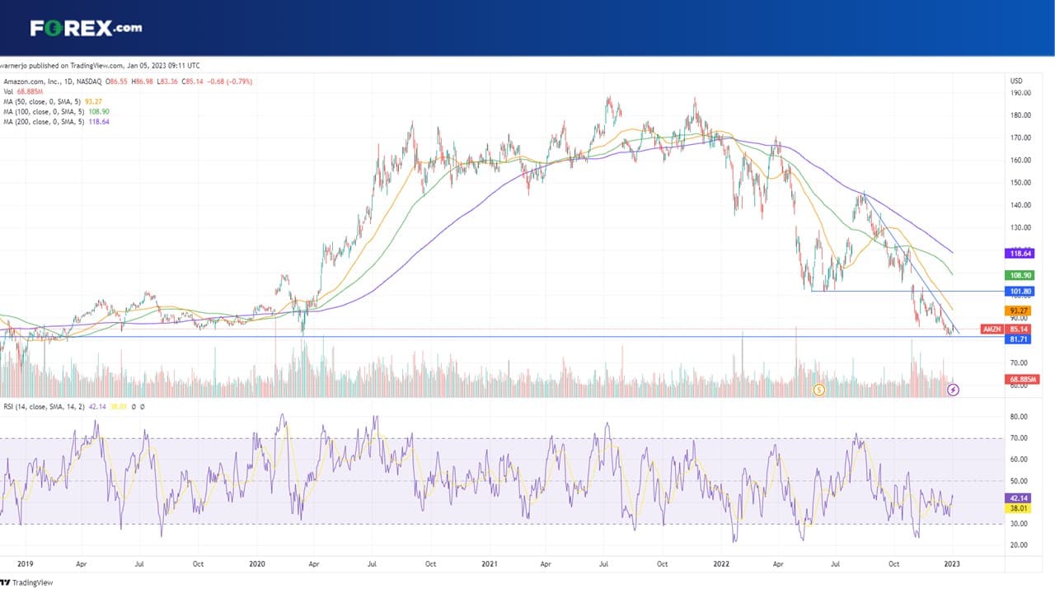Click the FOREX.com logo in header

point(86,28)
